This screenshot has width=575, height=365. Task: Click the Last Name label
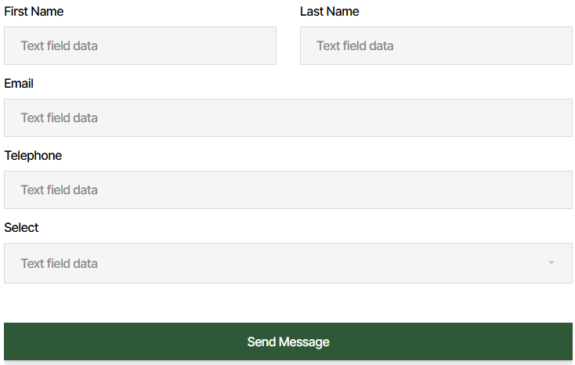click(329, 12)
